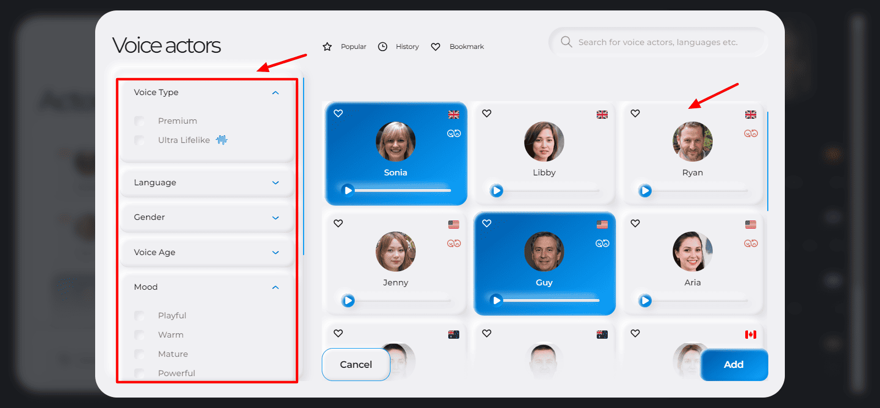
Task: Play Libby's voice preview
Action: point(497,191)
